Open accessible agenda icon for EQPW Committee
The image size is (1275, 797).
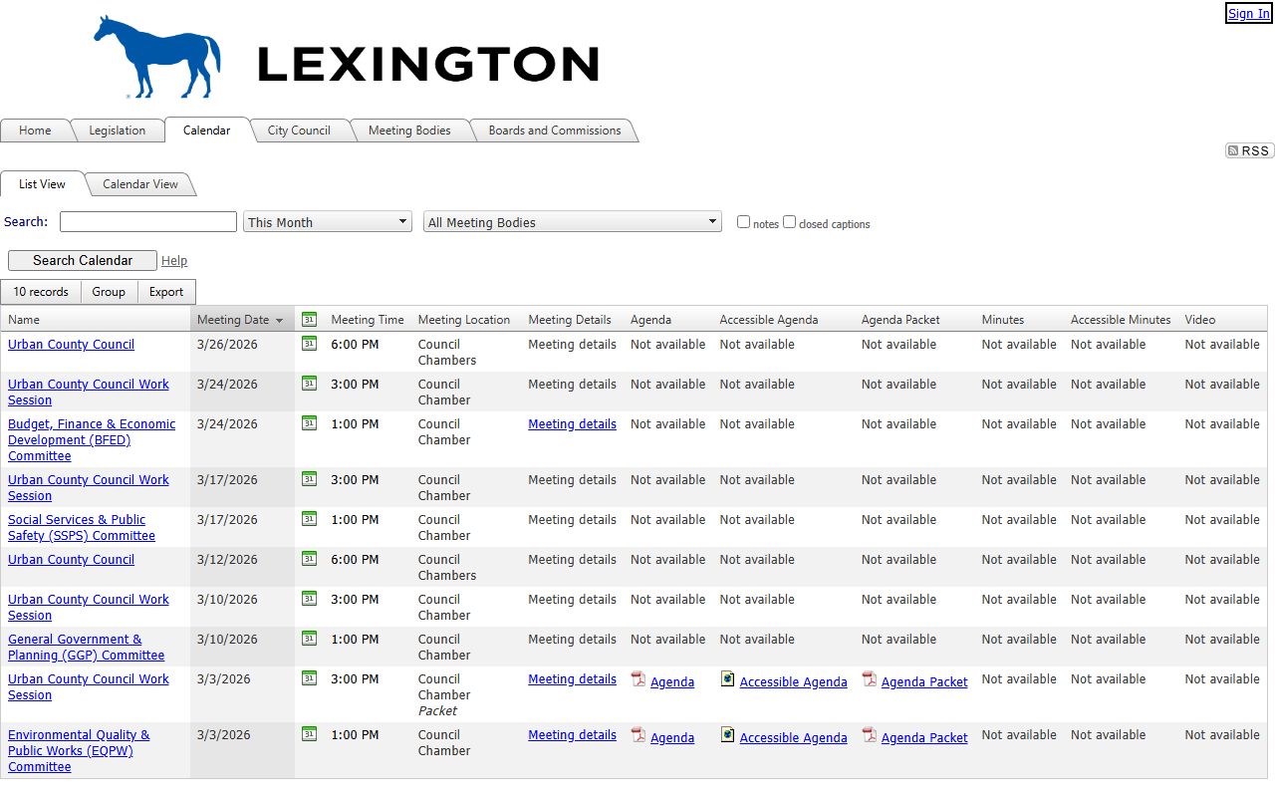pyautogui.click(x=728, y=735)
